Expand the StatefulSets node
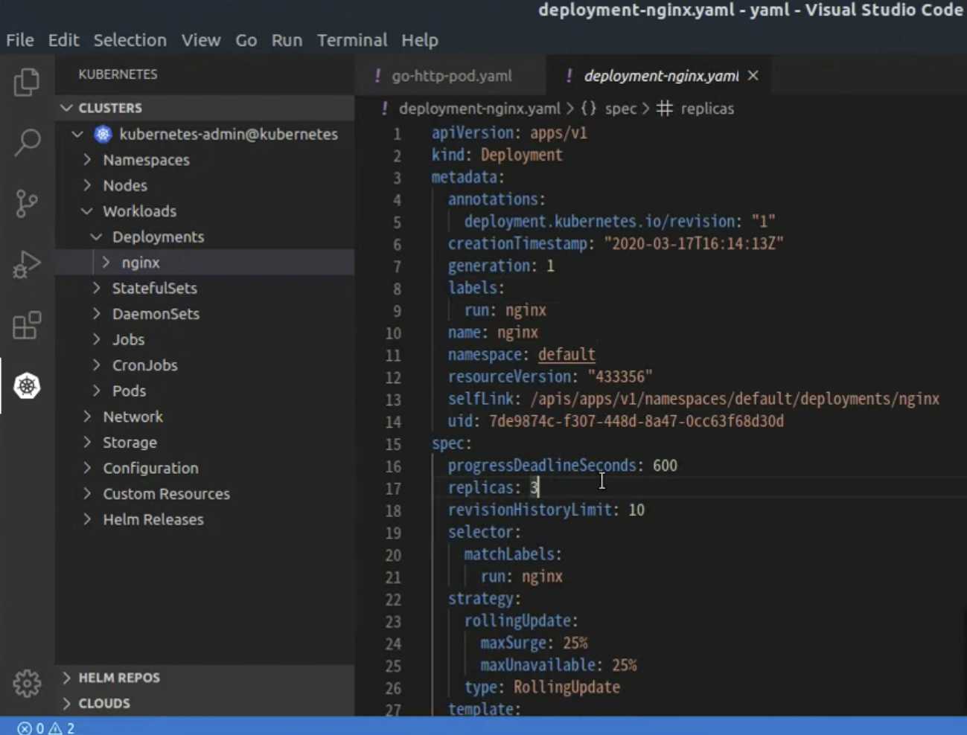 coord(97,288)
